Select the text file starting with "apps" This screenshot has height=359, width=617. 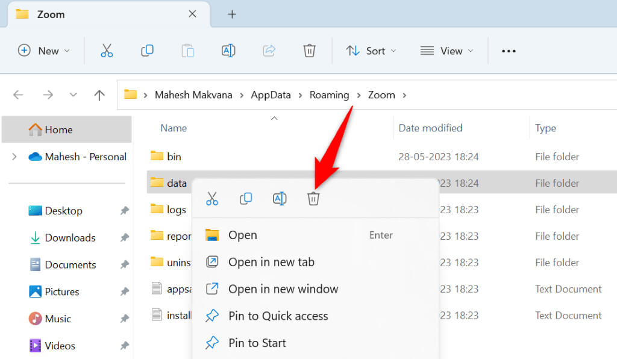(171, 289)
